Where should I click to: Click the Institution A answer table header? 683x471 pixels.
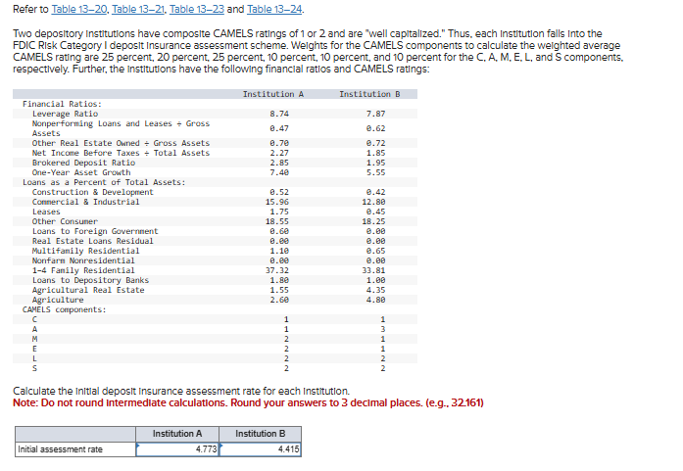click(x=177, y=434)
